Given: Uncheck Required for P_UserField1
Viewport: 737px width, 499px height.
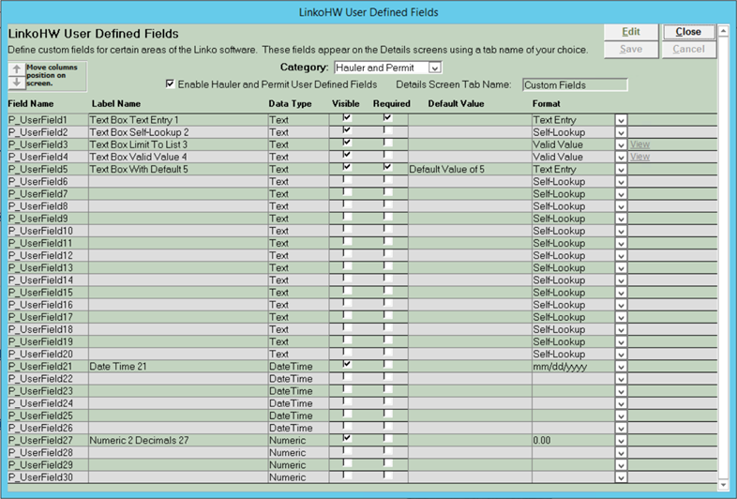Looking at the screenshot, I should 388,117.
